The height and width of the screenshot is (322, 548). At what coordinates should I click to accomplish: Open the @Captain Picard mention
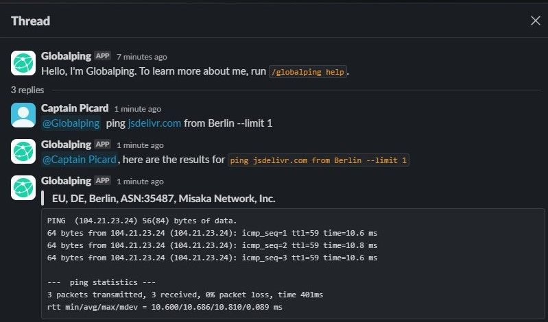pos(80,160)
